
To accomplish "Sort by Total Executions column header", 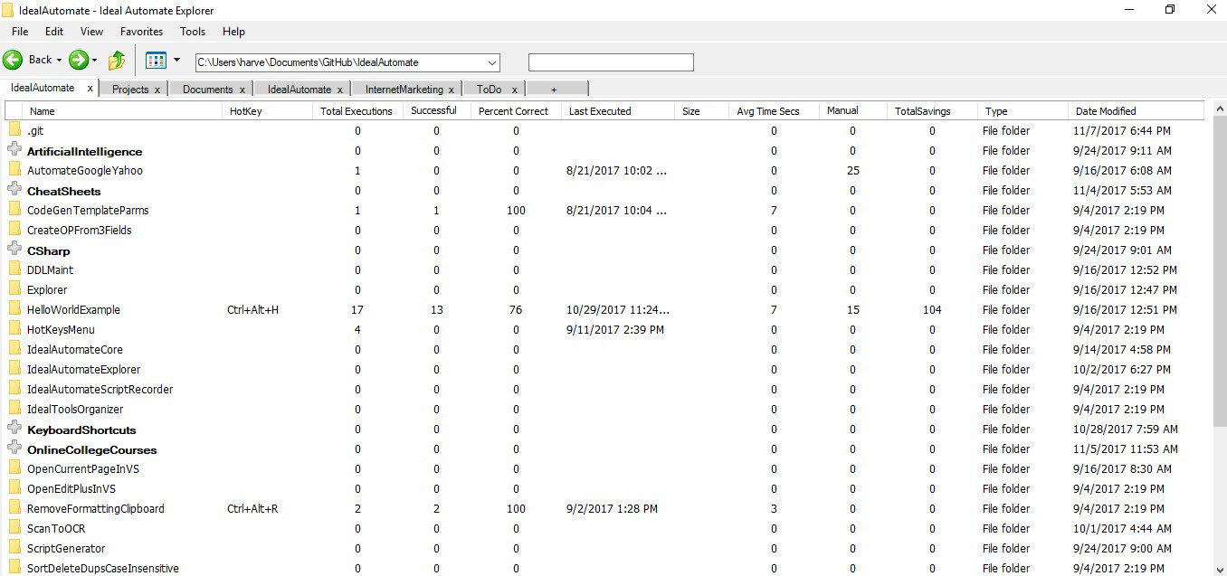I will [357, 111].
